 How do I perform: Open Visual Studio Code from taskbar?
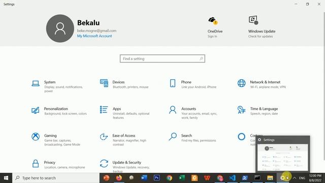(232, 178)
